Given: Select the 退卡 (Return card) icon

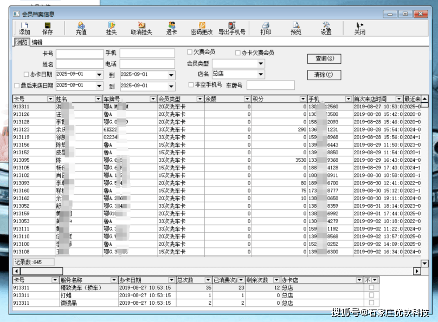Looking at the screenshot, I should tap(172, 28).
